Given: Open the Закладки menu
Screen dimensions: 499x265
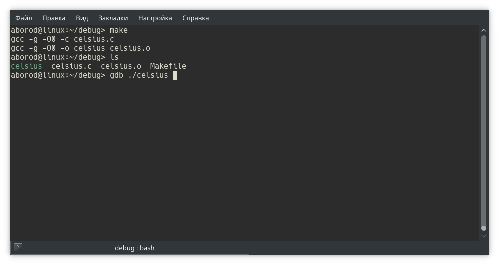Looking at the screenshot, I should pos(113,18).
